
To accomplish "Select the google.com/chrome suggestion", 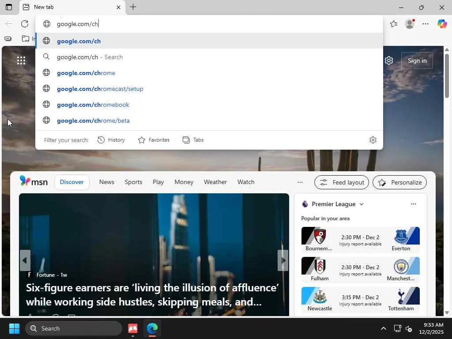I will coord(209,73).
